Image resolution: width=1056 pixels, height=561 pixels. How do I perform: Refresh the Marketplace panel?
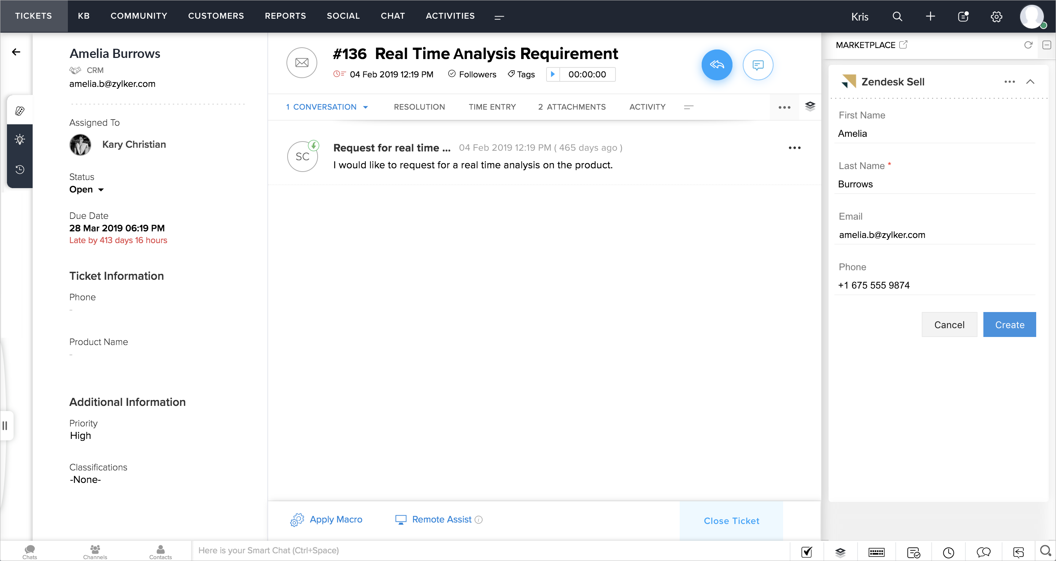click(1028, 45)
